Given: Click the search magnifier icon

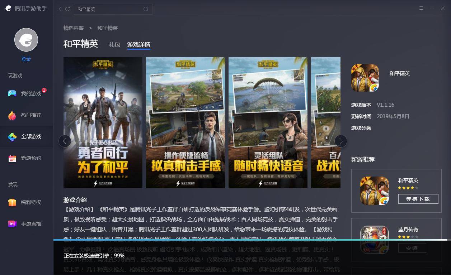Looking at the screenshot, I should (x=146, y=9).
